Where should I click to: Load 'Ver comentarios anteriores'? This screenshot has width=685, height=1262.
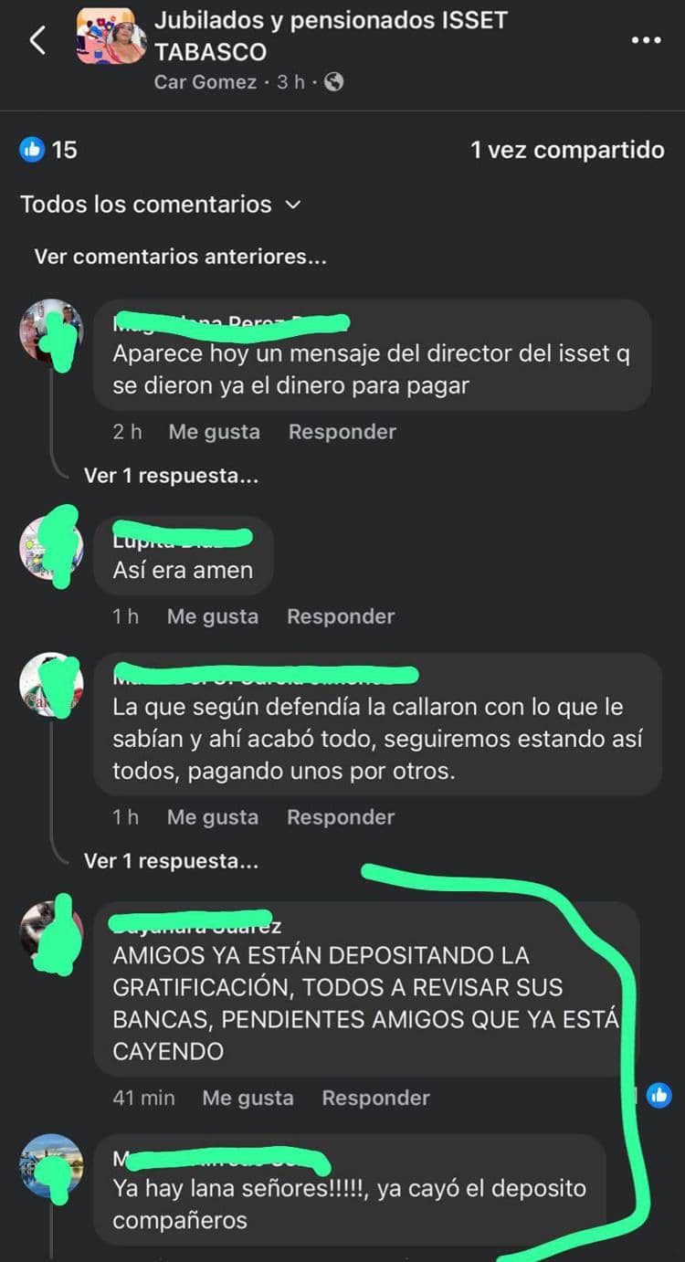(x=181, y=257)
